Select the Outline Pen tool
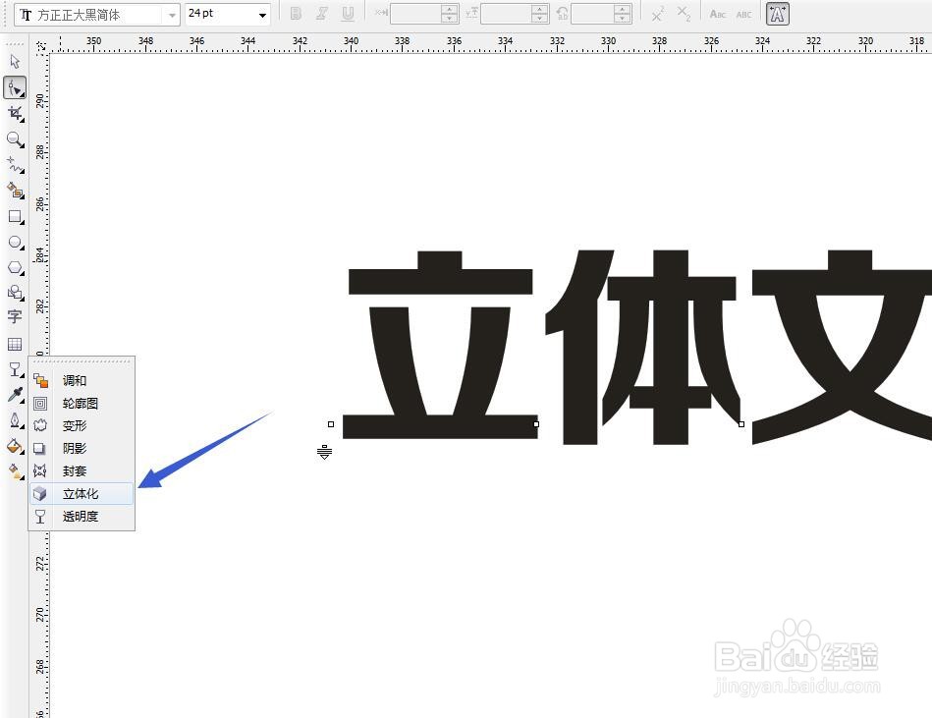The height and width of the screenshot is (718, 932). click(15, 420)
